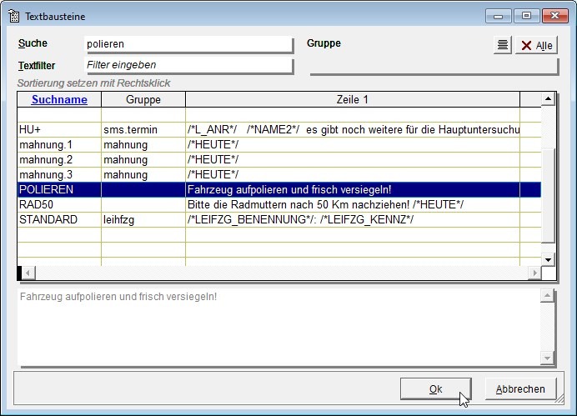Focus the Suche input field

(x=188, y=44)
